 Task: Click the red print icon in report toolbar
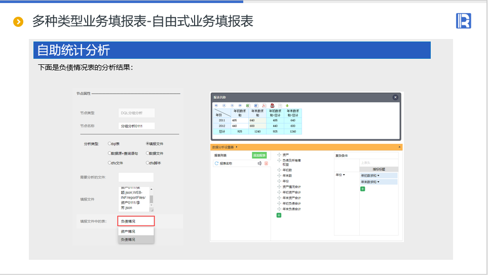point(272,105)
